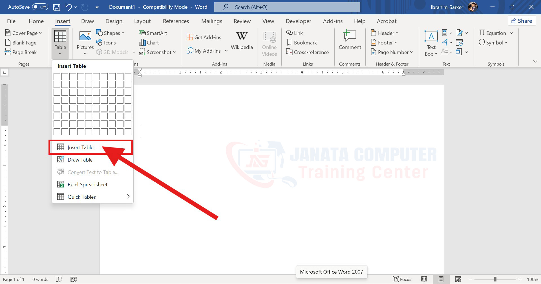541x284 pixels.
Task: Switch to Read Mode view
Action: pos(424,279)
